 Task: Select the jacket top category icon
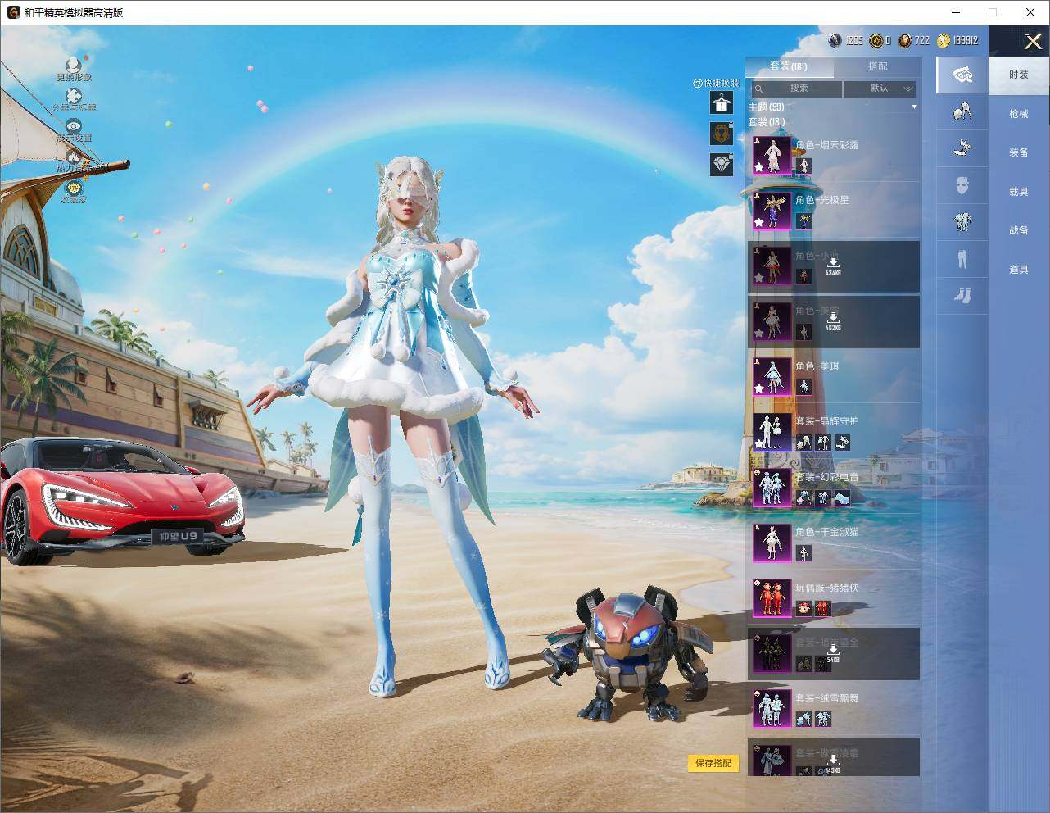coord(962,221)
